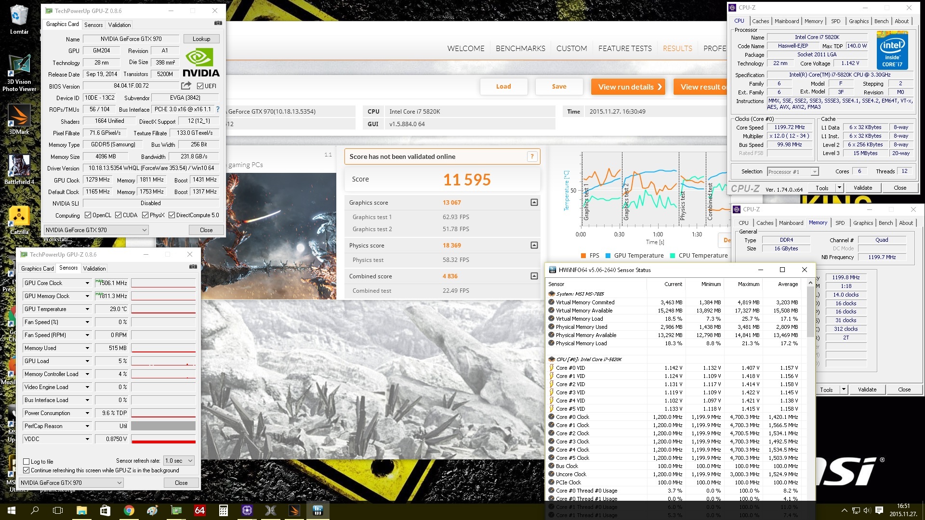This screenshot has height=520, width=925.
Task: Toggle the UEFI checkbox in GPU-Z
Action: click(x=200, y=86)
